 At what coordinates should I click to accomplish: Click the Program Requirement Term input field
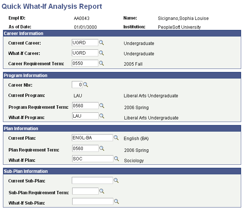click(x=85, y=106)
